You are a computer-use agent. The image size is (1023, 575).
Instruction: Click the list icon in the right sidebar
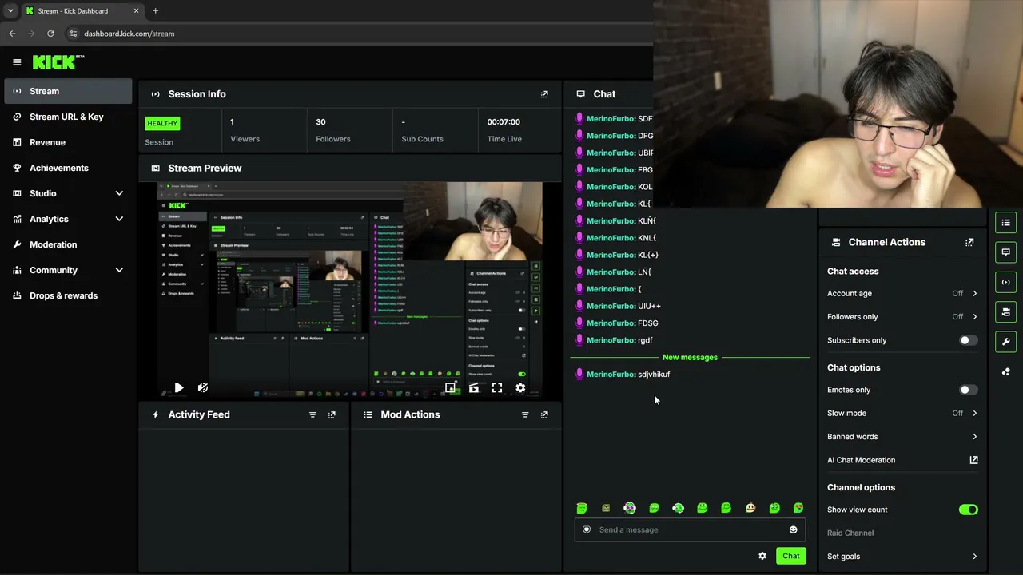[1005, 223]
